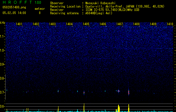The width and height of the screenshot is (176, 112).
Task: Click the name Masayuki Kobayashi
Action: (x=100, y=3)
